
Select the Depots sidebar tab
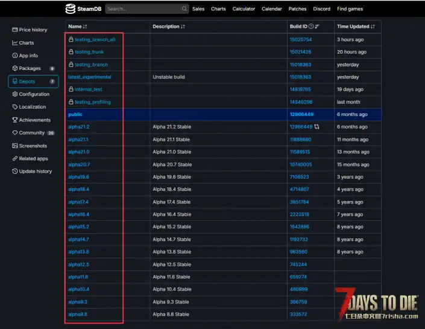[33, 81]
